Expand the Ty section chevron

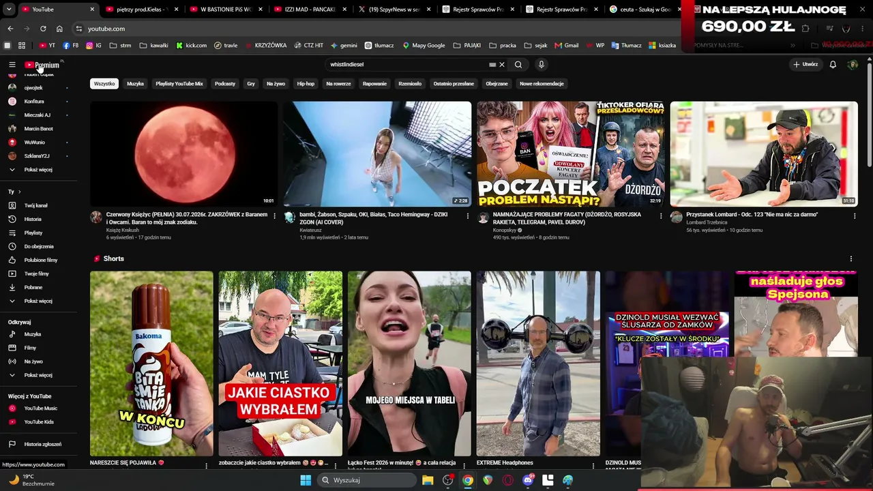click(19, 192)
